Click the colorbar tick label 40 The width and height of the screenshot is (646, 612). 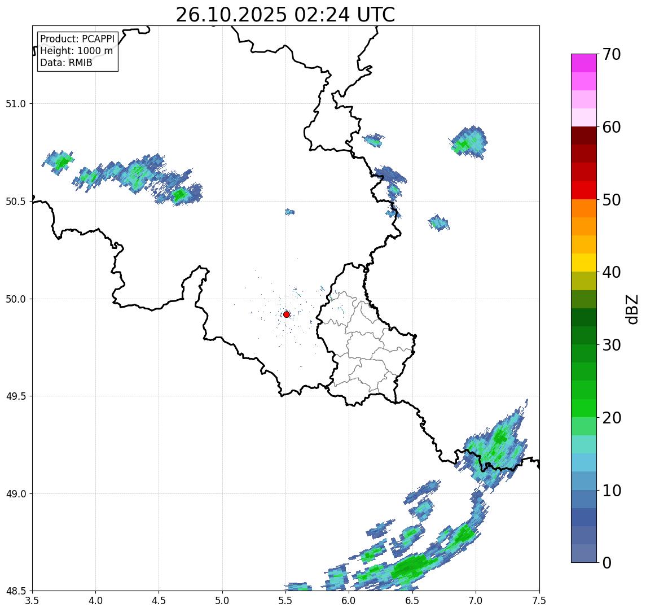click(612, 272)
